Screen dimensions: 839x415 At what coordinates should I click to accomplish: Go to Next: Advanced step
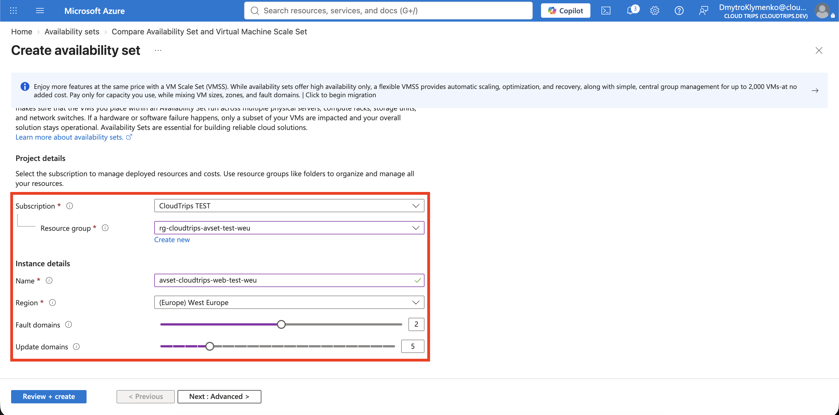(219, 396)
